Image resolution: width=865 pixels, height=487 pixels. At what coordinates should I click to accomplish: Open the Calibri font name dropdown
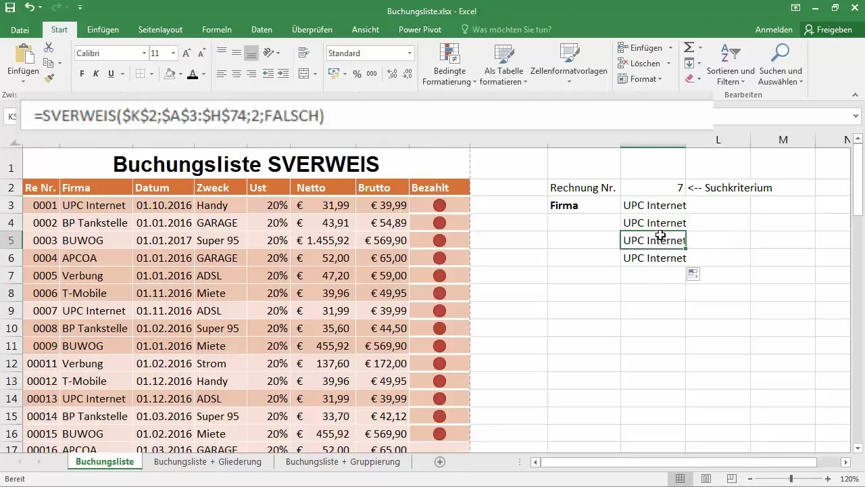tap(145, 53)
